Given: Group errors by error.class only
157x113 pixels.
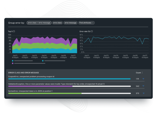Looking at the screenshot, I should coord(58,23).
